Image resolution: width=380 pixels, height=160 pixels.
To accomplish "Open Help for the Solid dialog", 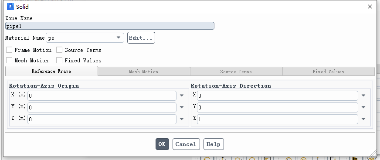I will coord(214,144).
